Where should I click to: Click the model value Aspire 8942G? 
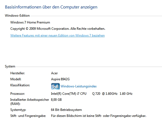click(60, 79)
